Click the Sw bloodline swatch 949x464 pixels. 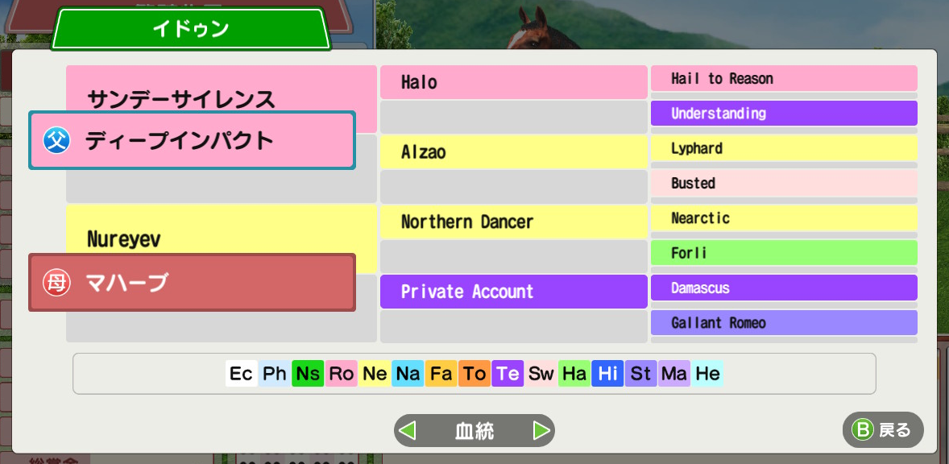541,374
